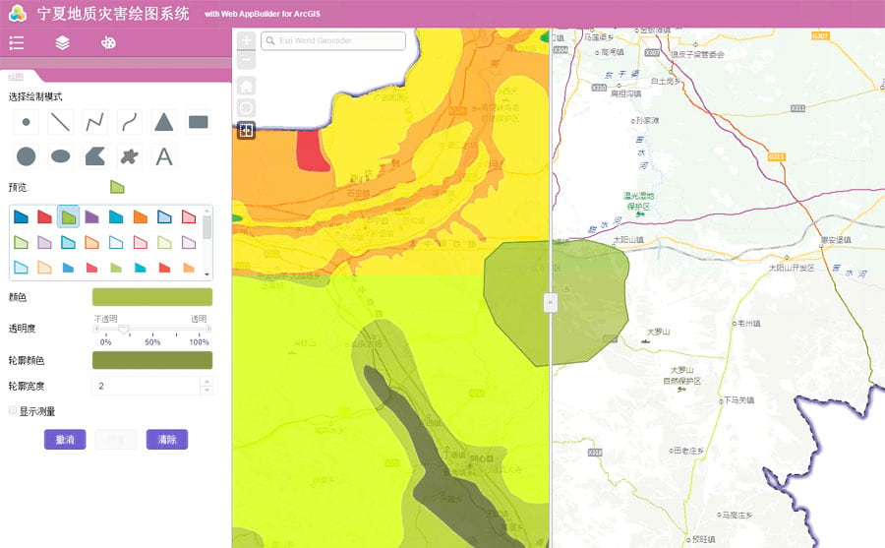This screenshot has width=885, height=548.
Task: Click the Esri World Geocoder search box
Action: [x=339, y=41]
